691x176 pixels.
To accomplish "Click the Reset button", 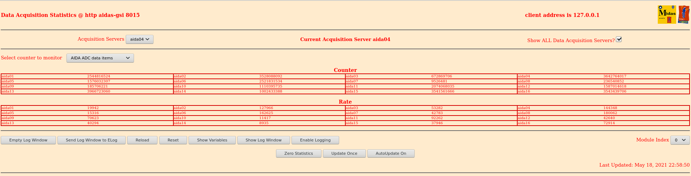I will pyautogui.click(x=173, y=140).
